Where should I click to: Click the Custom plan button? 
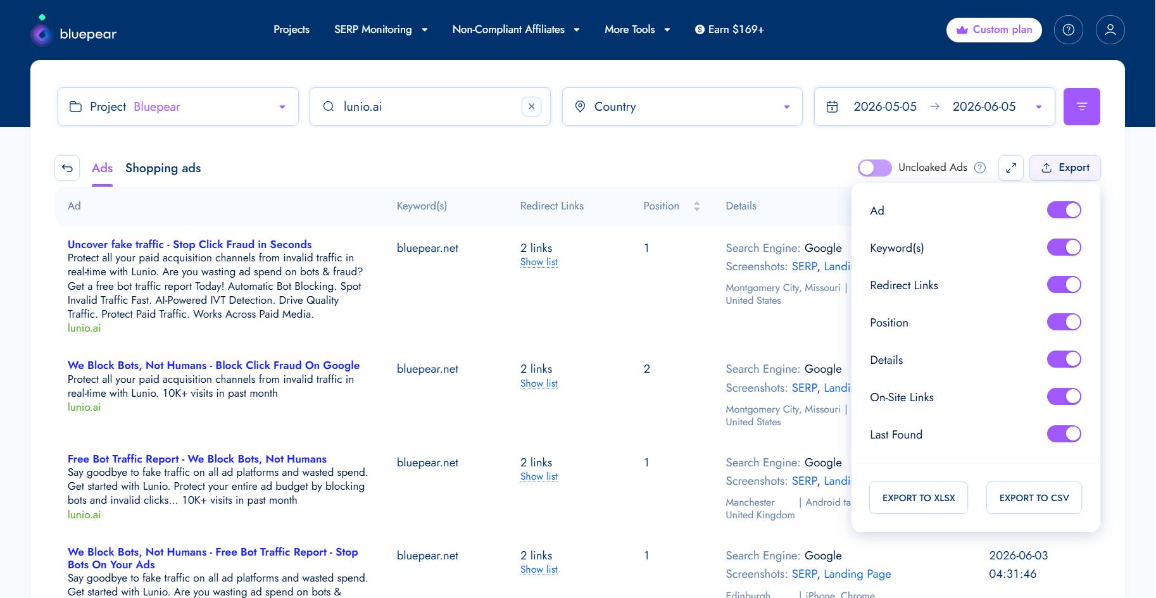(x=994, y=30)
